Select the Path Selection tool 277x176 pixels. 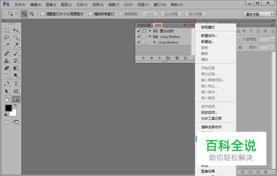7,91
